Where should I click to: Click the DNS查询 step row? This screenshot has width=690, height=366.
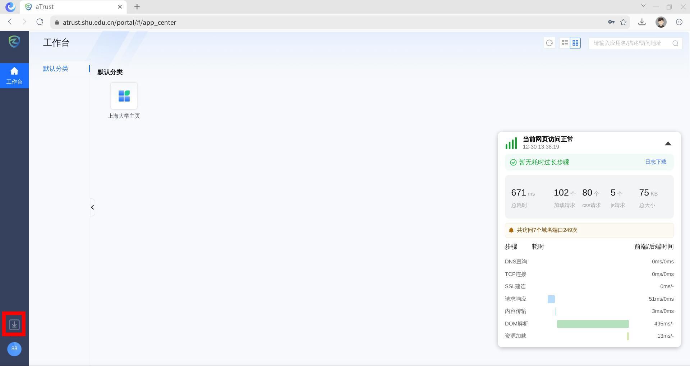589,262
